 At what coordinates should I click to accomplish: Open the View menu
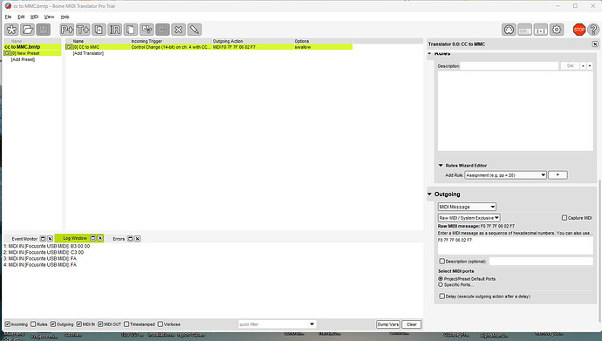49,17
